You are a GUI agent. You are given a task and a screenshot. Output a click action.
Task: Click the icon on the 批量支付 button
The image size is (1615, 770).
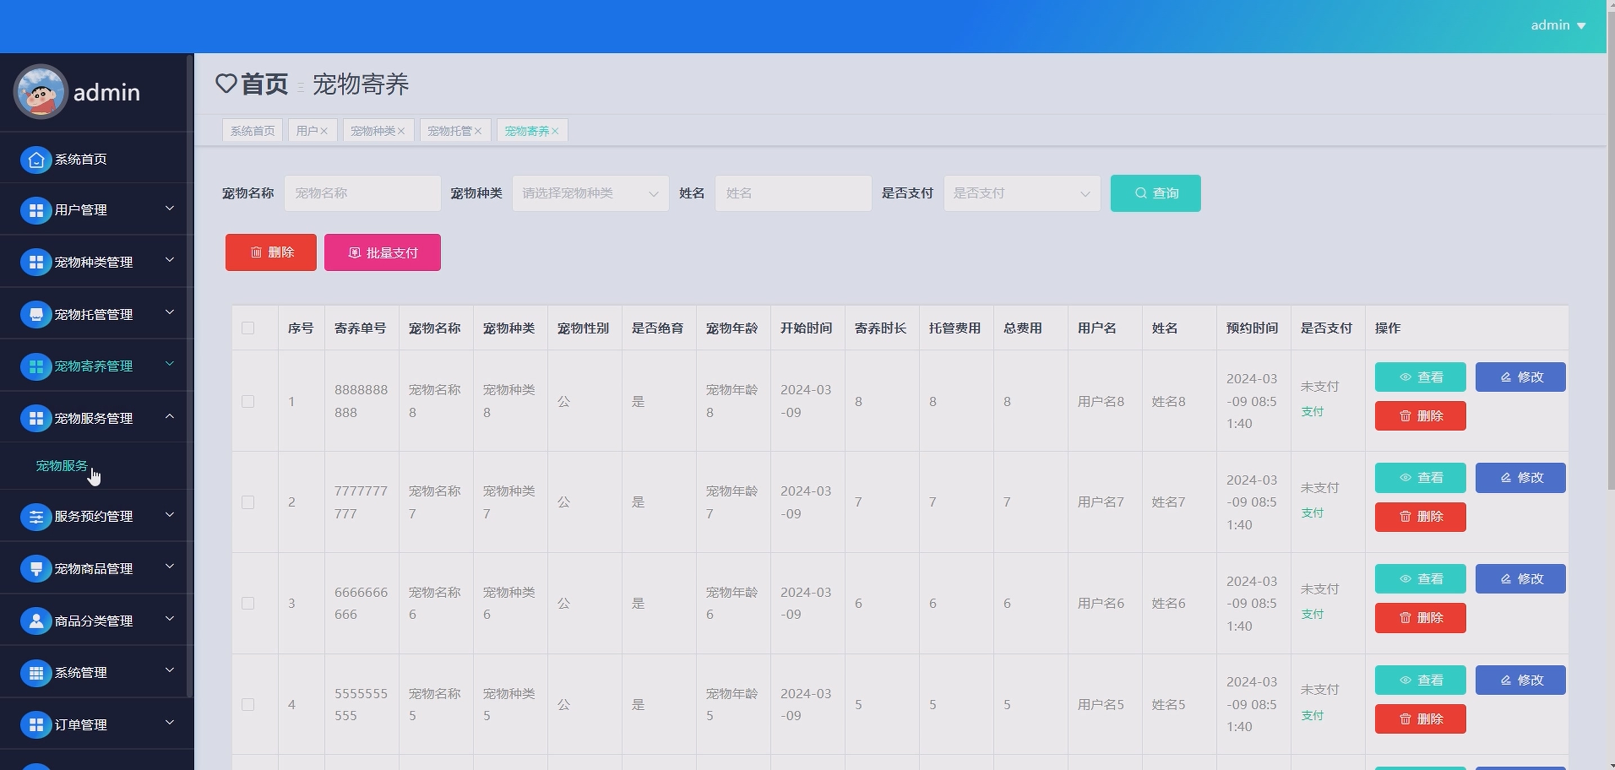[354, 253]
